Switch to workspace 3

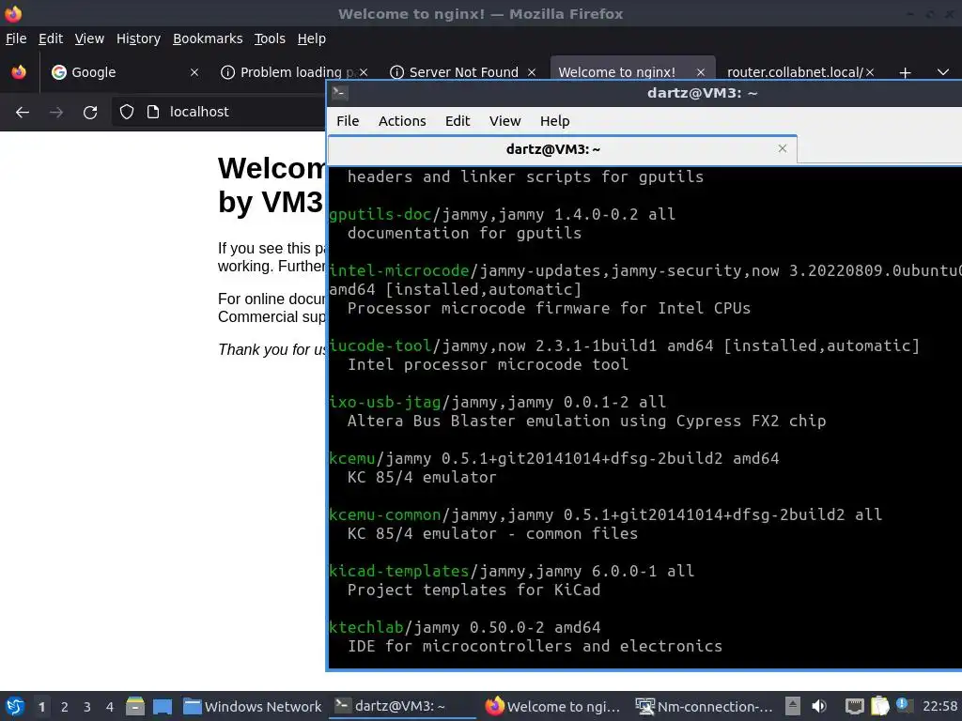tap(87, 706)
